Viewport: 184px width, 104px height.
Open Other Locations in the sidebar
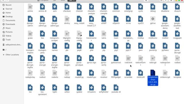click(12, 55)
